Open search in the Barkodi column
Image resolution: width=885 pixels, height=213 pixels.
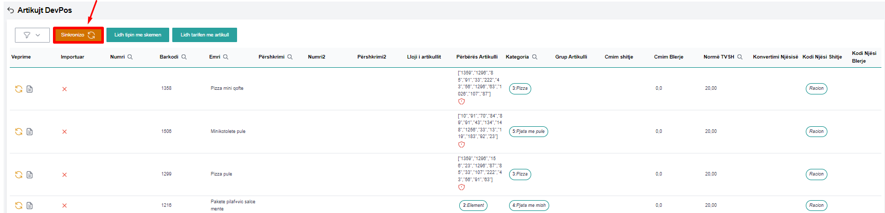[184, 57]
